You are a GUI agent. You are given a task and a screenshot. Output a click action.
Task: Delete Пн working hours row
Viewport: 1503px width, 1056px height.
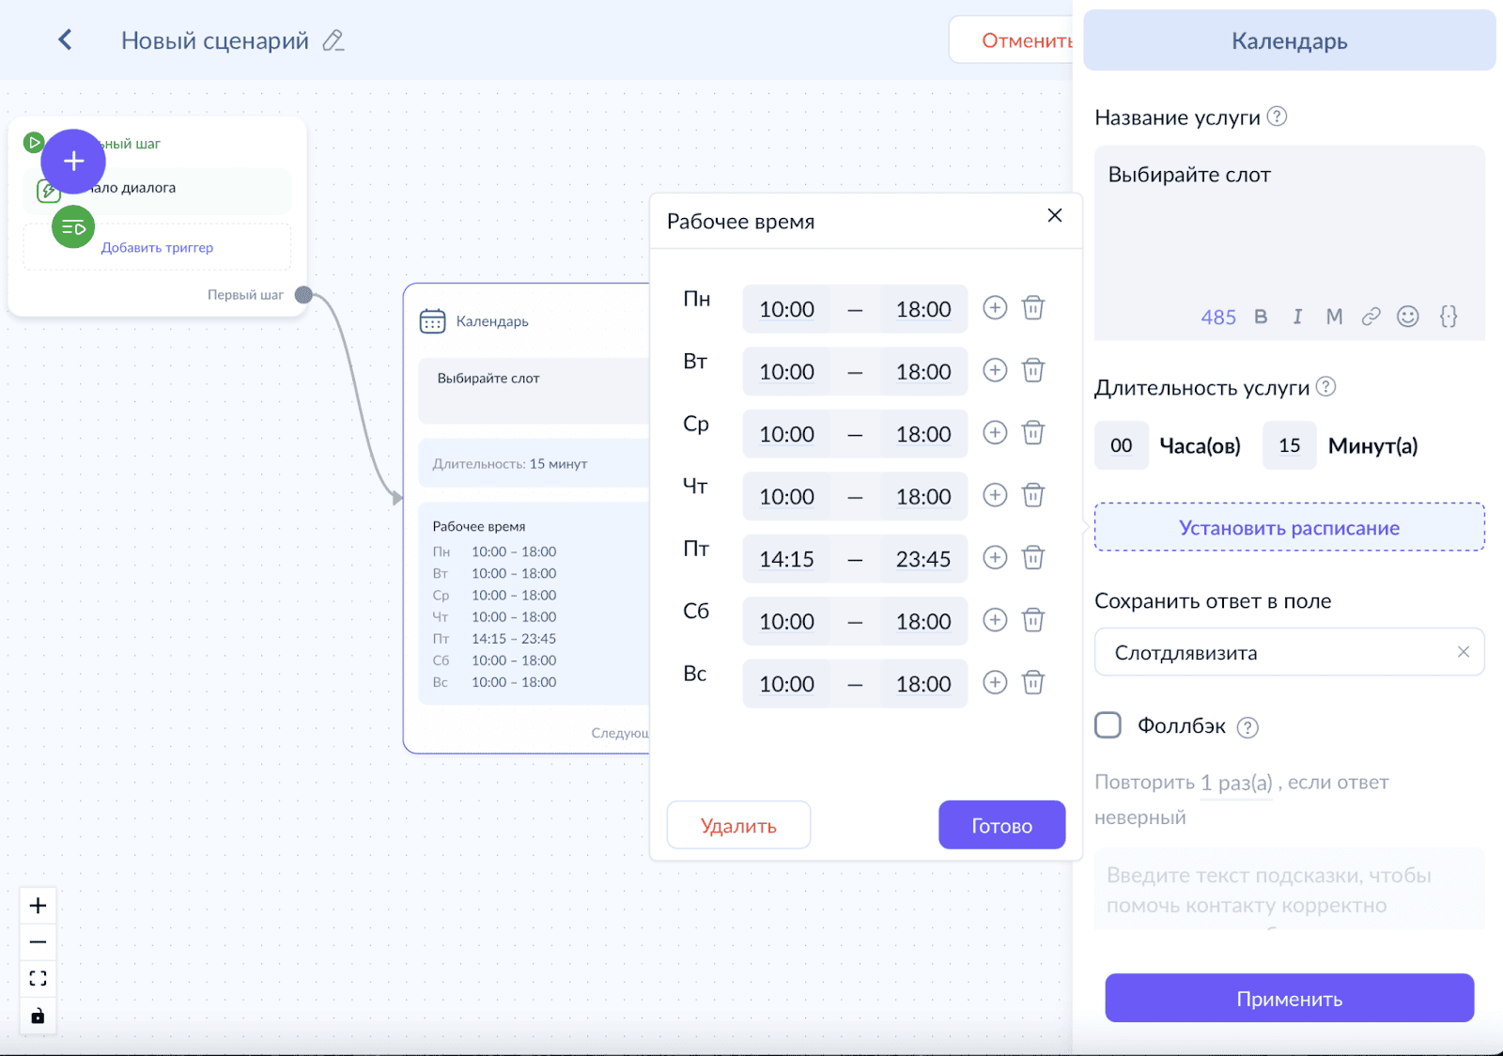pos(1033,307)
